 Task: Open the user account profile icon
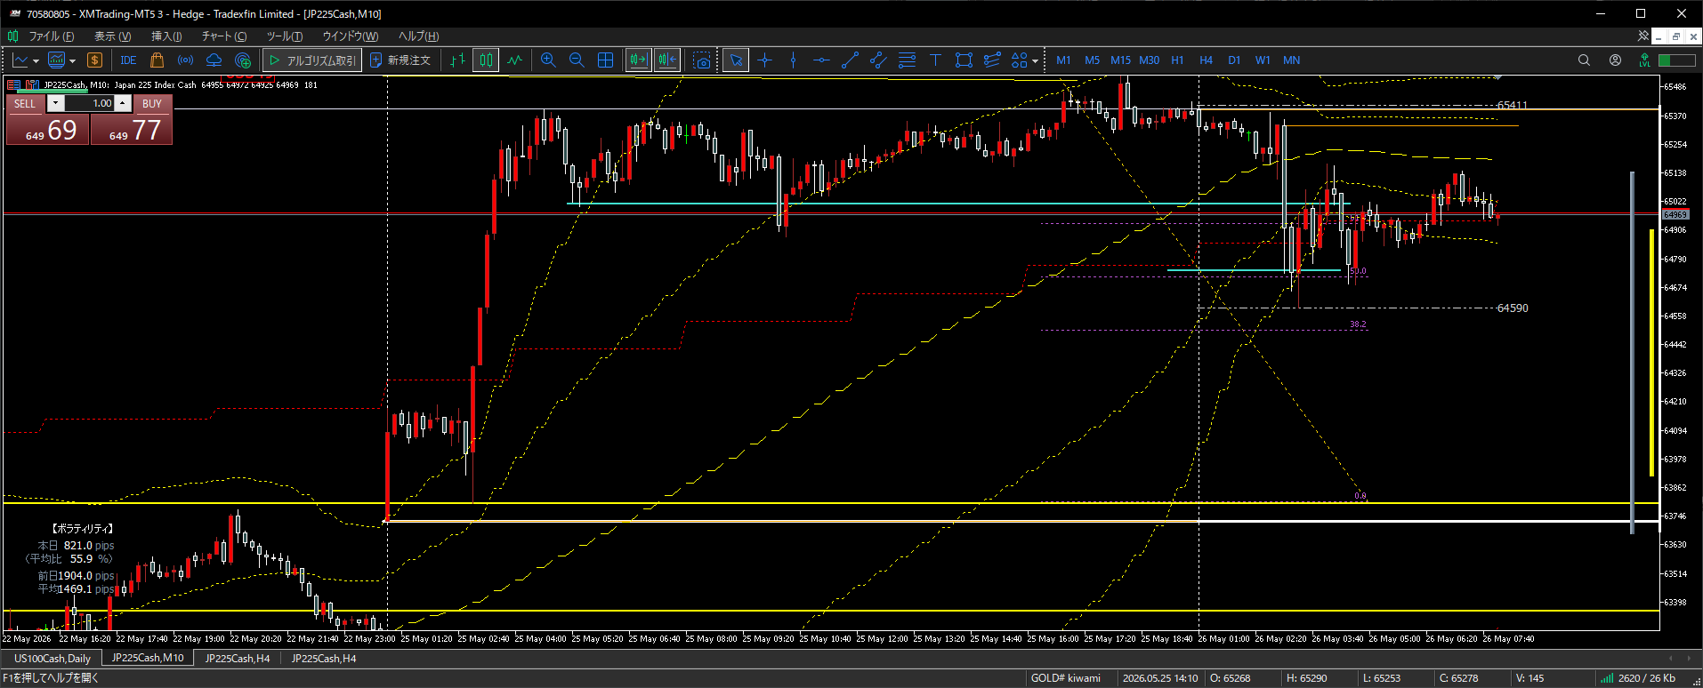1615,60
